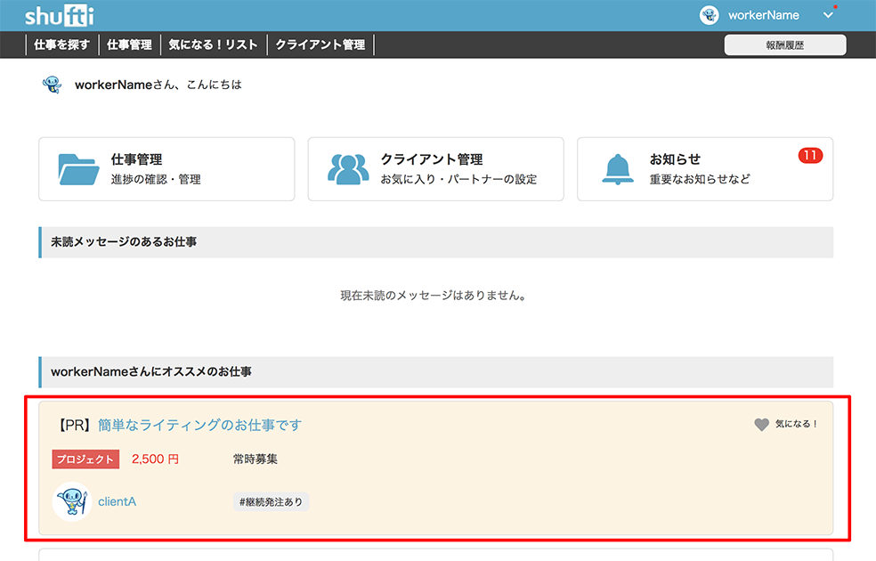Open the クライアント管理 card title
The height and width of the screenshot is (561, 876).
[432, 159]
